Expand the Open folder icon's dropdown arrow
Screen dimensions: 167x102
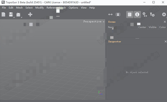tap(21, 17)
